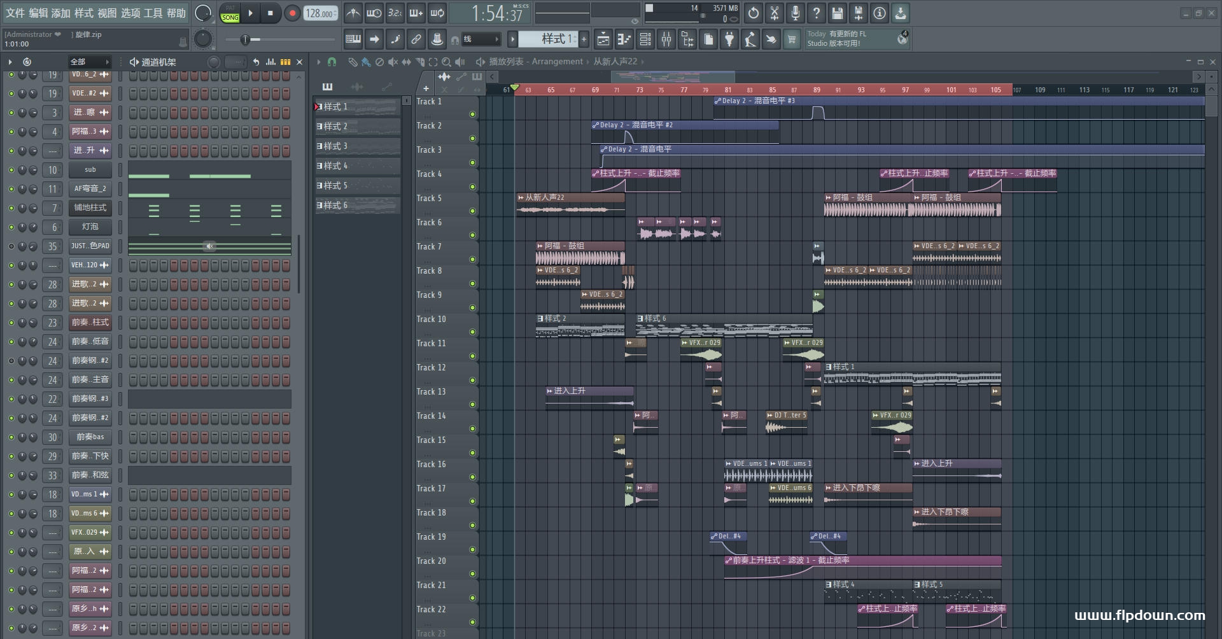Open the piano roll view

click(x=624, y=39)
